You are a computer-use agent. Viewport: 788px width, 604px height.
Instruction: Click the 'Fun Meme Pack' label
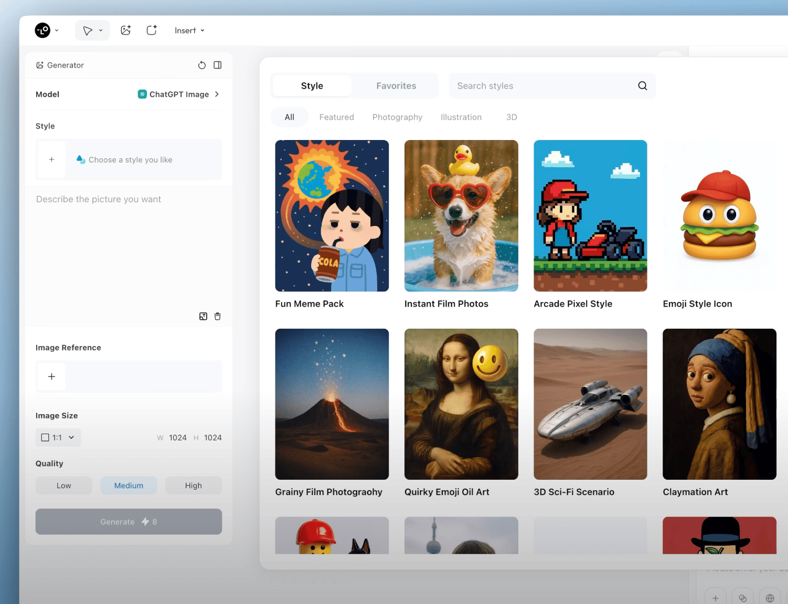coord(310,304)
